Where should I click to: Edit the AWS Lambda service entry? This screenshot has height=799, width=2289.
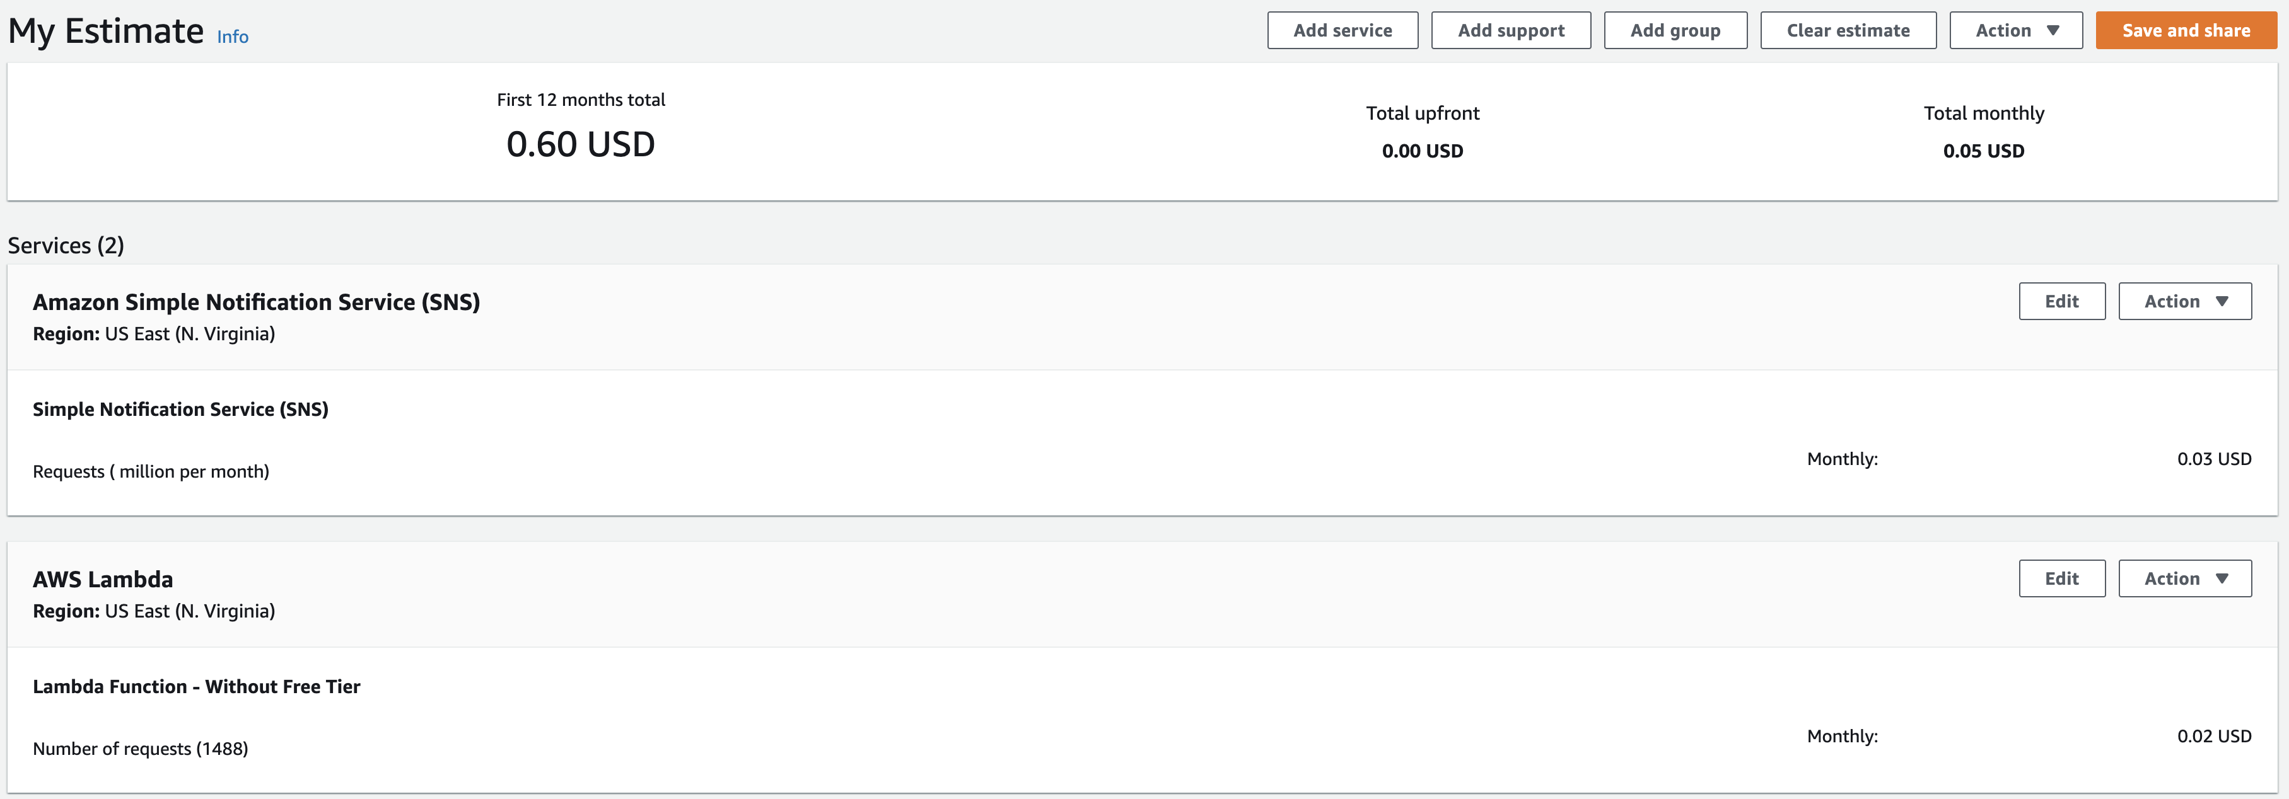[x=2061, y=578]
